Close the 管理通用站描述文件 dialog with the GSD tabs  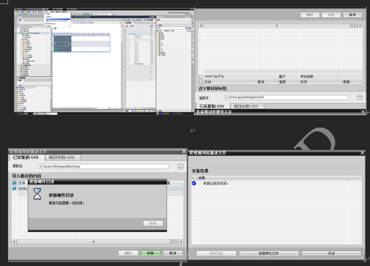tap(183, 152)
